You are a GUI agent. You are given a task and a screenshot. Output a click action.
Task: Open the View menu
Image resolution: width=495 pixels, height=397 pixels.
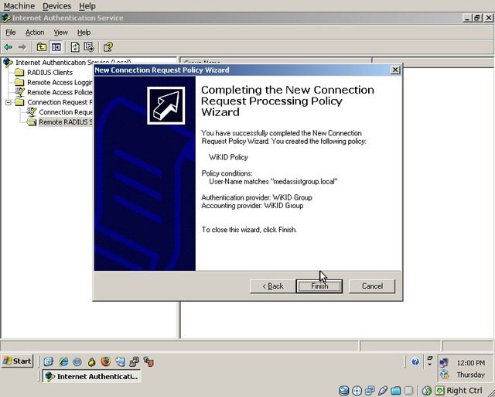tap(60, 33)
